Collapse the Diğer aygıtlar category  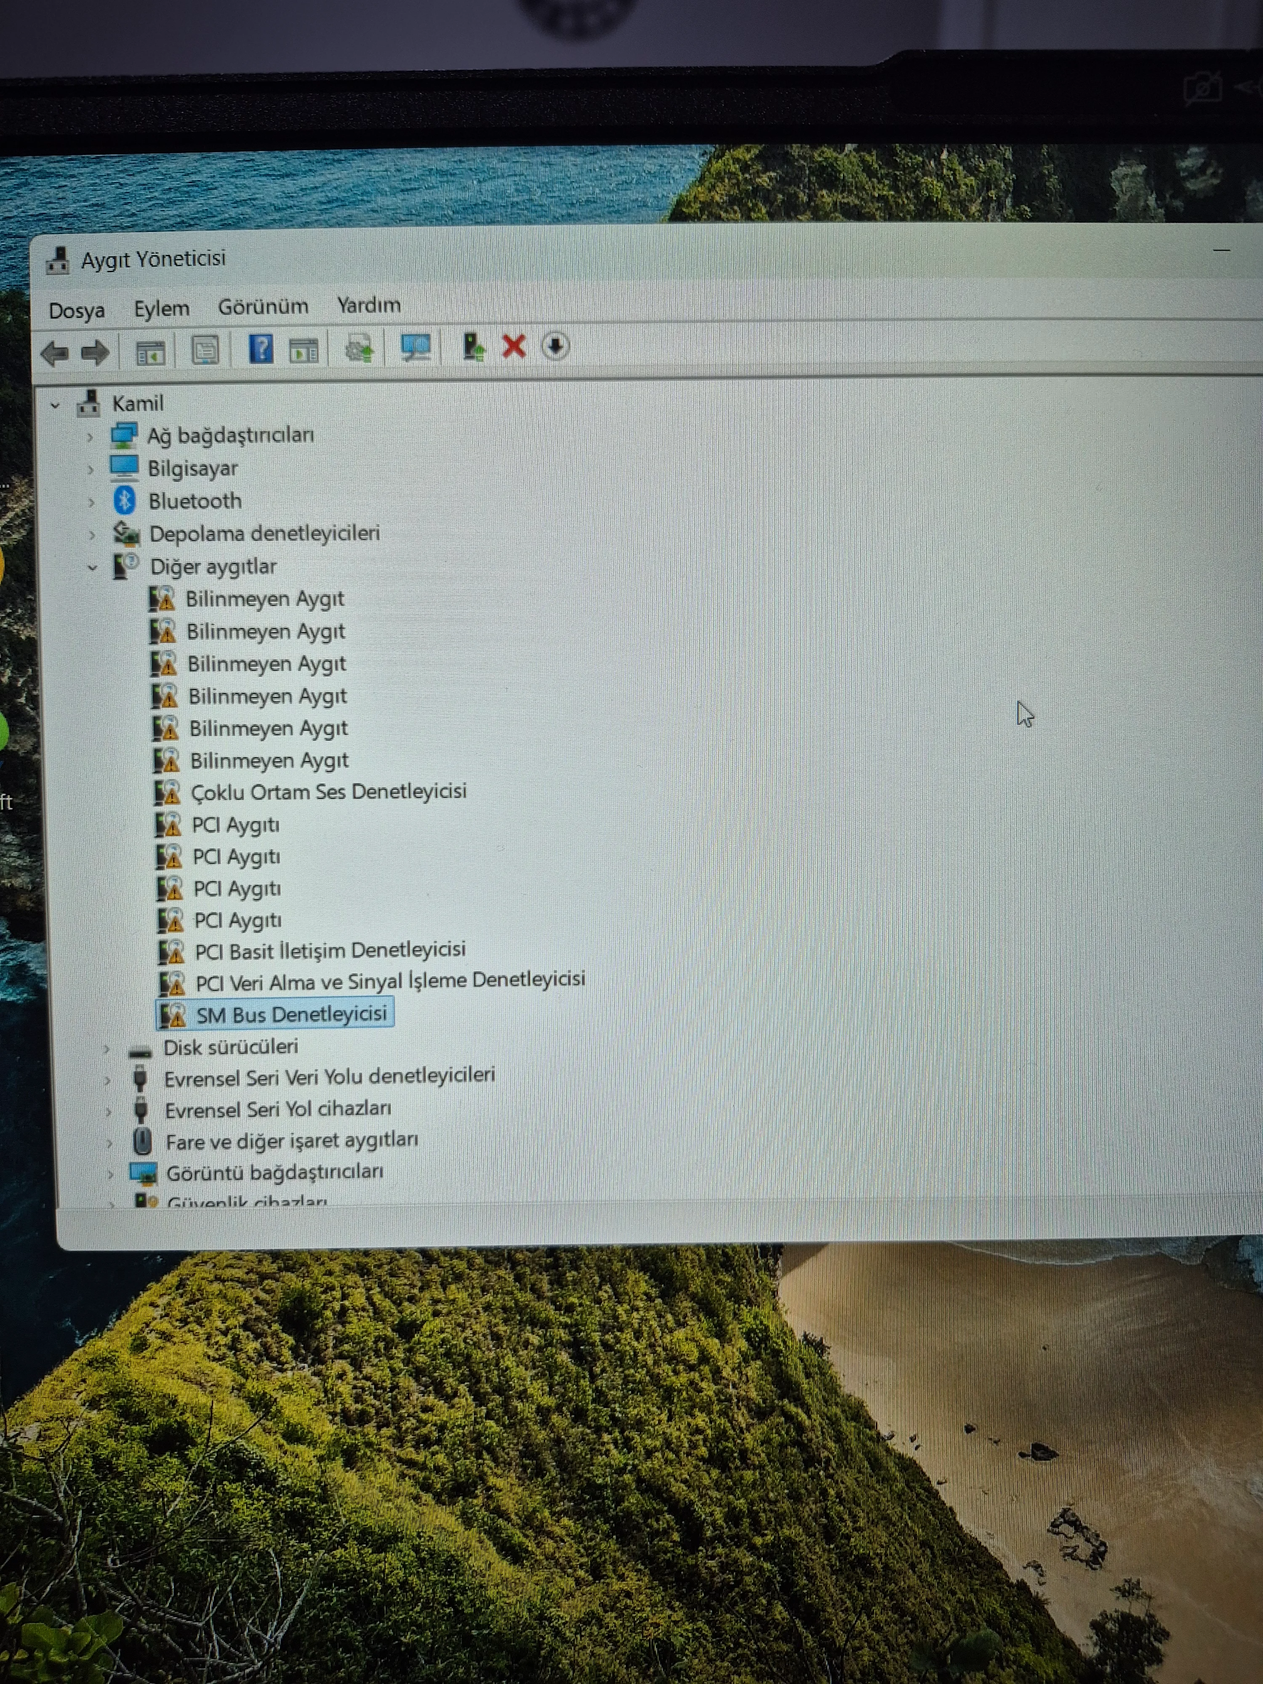tap(92, 568)
